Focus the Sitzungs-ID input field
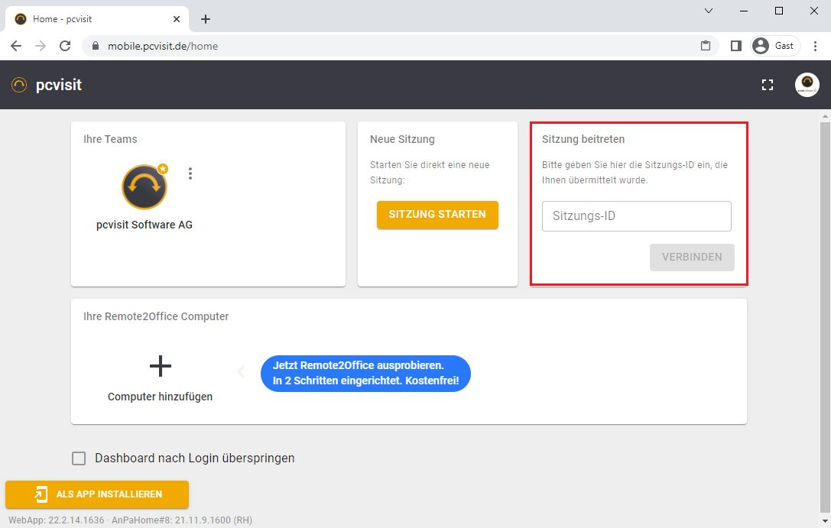This screenshot has width=831, height=528. coord(636,216)
